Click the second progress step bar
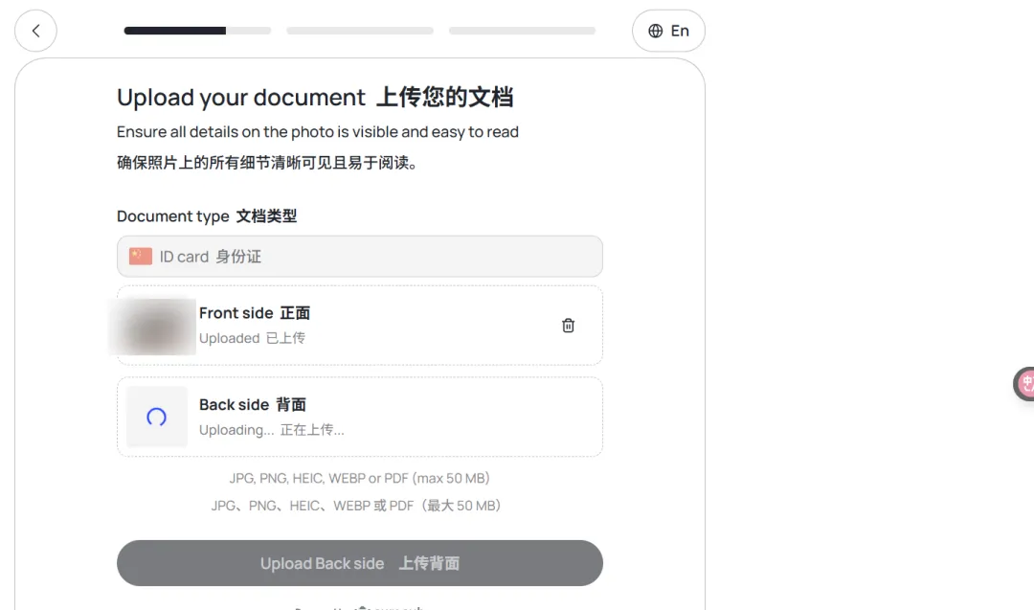This screenshot has height=610, width=1034. (359, 31)
